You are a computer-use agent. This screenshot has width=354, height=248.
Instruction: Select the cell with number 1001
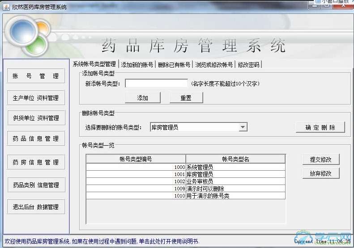pos(136,174)
